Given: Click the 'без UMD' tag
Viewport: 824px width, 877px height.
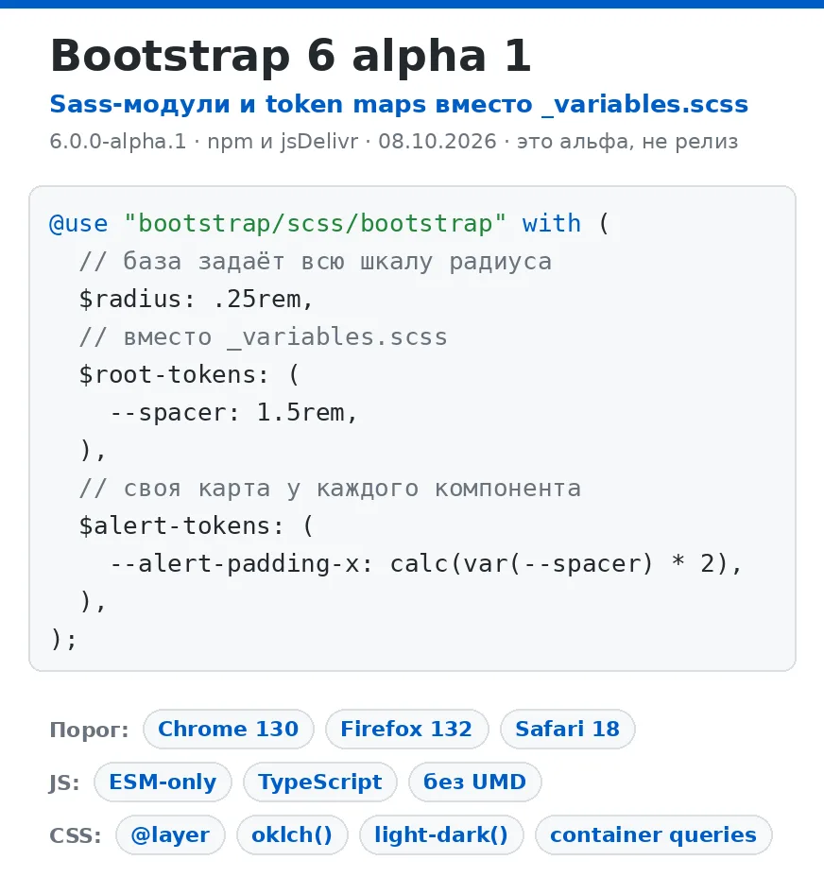Looking at the screenshot, I should pos(475,782).
